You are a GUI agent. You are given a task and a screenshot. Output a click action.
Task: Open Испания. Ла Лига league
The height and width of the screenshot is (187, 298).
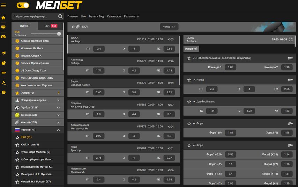point(37,48)
